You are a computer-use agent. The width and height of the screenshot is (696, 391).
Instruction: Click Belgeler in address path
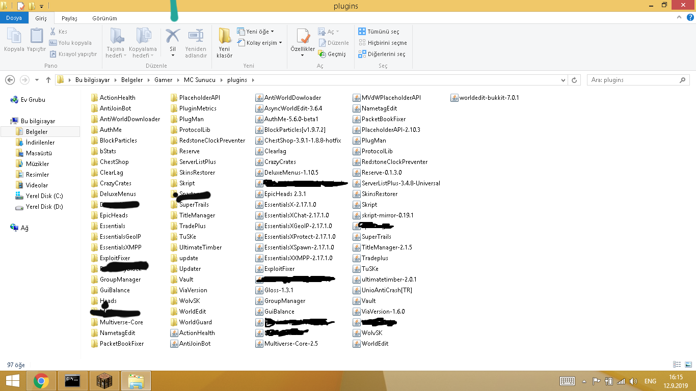132,80
